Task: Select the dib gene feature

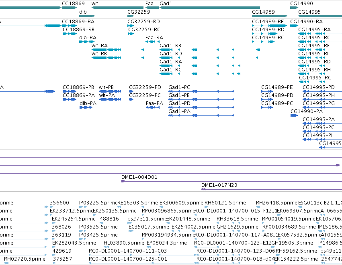Action: [87, 16]
